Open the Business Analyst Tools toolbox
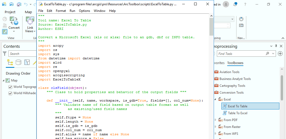 (235, 79)
